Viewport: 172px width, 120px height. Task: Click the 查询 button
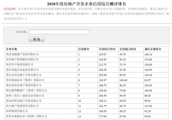pos(37,39)
